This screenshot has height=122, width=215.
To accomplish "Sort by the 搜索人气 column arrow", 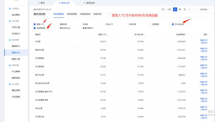I will (107, 35).
